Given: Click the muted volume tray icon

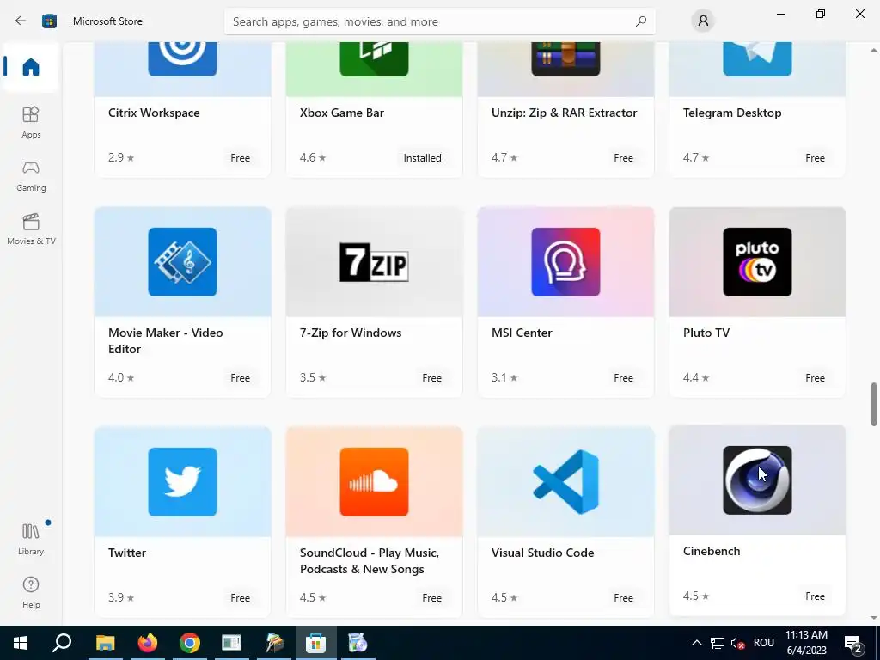Looking at the screenshot, I should [738, 643].
